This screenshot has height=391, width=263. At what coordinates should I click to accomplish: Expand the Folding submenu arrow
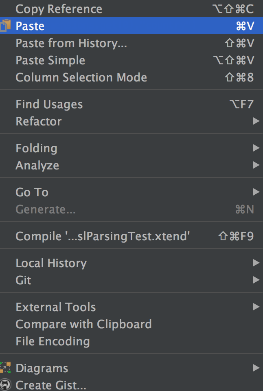pyautogui.click(x=256, y=148)
